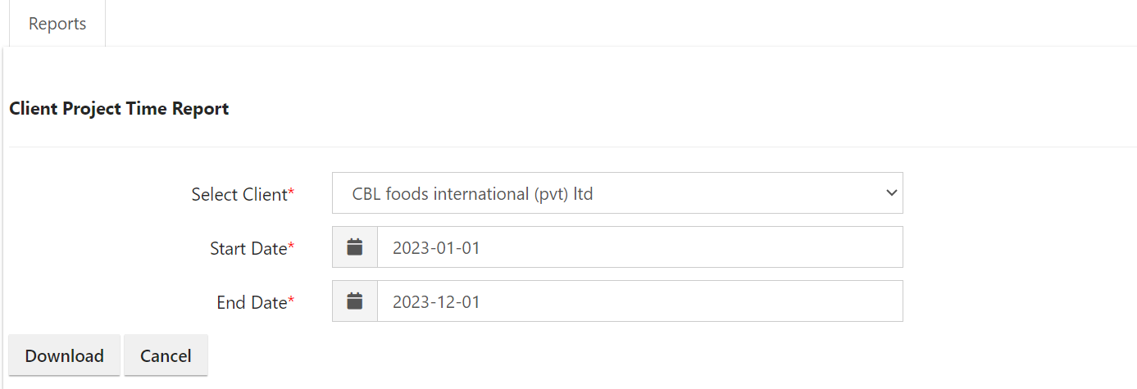This screenshot has width=1137, height=389.
Task: Focus the Start Date input field
Action: pos(639,247)
